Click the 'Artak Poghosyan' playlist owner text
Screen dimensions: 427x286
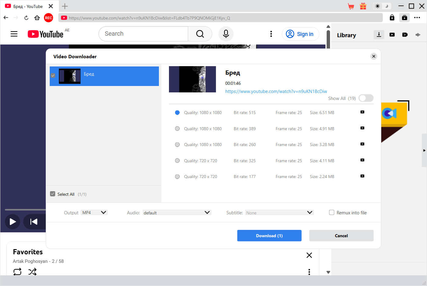(x=30, y=261)
